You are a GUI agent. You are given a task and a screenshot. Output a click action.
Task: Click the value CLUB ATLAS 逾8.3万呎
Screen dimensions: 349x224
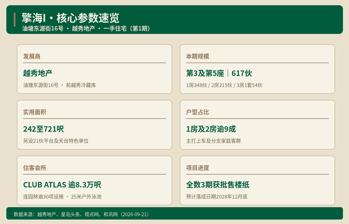[62, 185]
